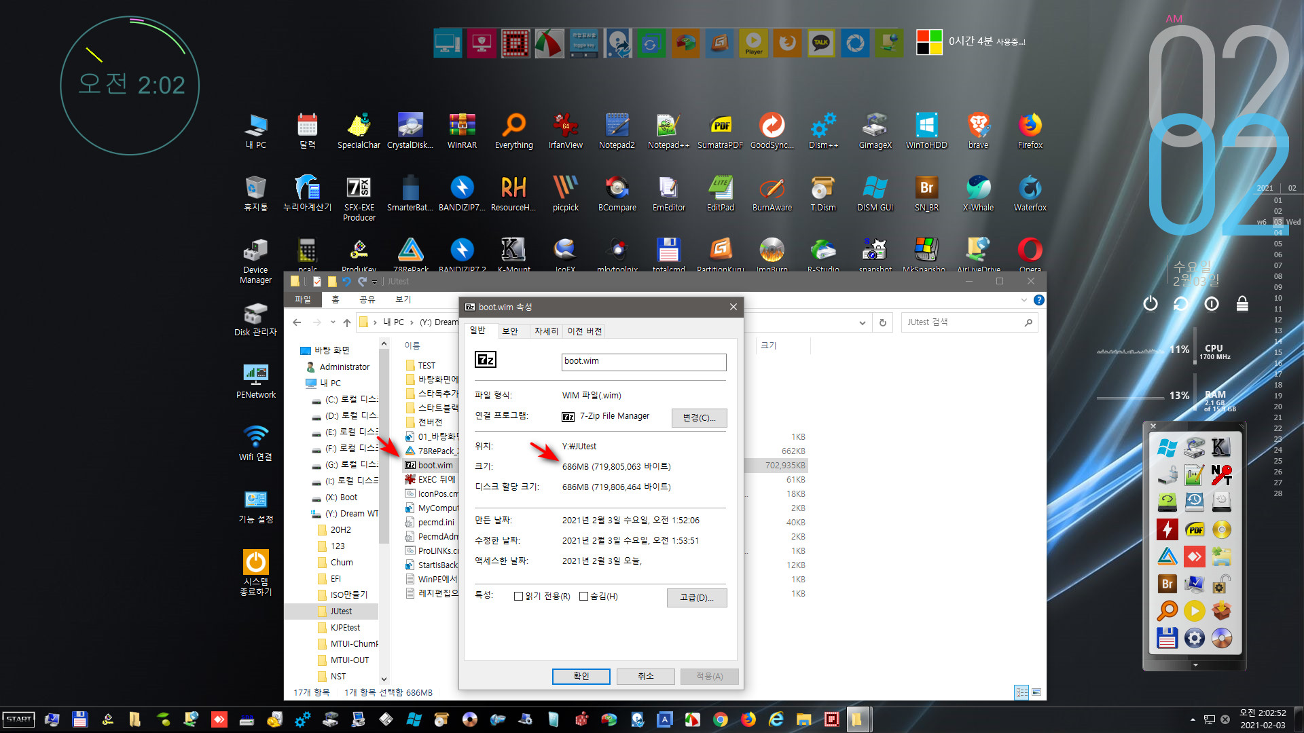Click the lock icon below the date
Screen dimensions: 1304x733
tap(1242, 303)
